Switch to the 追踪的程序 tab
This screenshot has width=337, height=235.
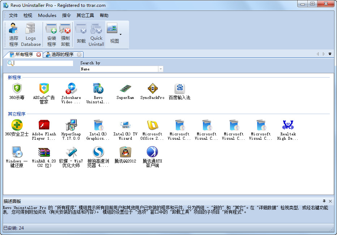click(62, 55)
